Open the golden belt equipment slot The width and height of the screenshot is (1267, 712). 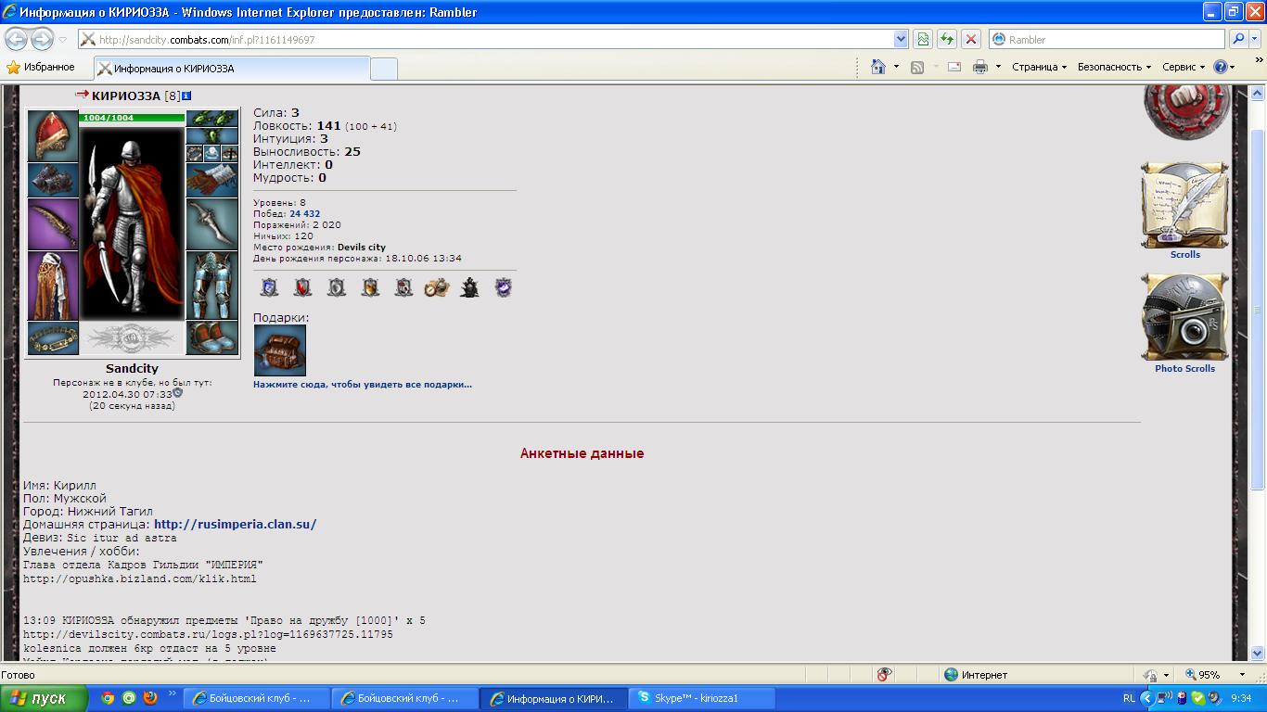tap(52, 338)
